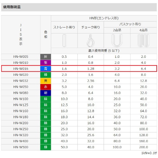The width and height of the screenshot is (158, 158).
Task: Click the HN-W050 row label
Action: [x=21, y=87]
